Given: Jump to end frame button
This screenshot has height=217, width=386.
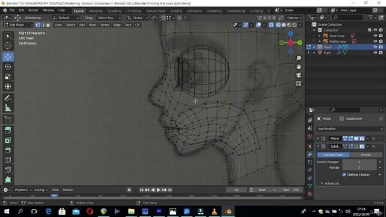Looking at the screenshot, I should (x=170, y=190).
